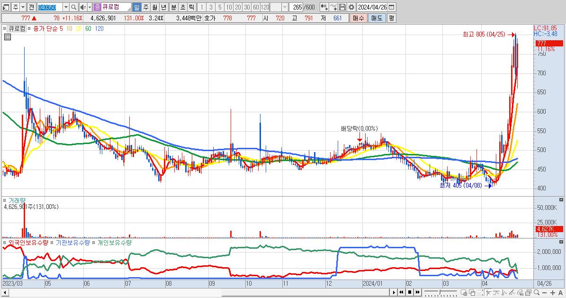Toggle the 초 second period button
The width and height of the screenshot is (566, 298).
pyautogui.click(x=183, y=7)
